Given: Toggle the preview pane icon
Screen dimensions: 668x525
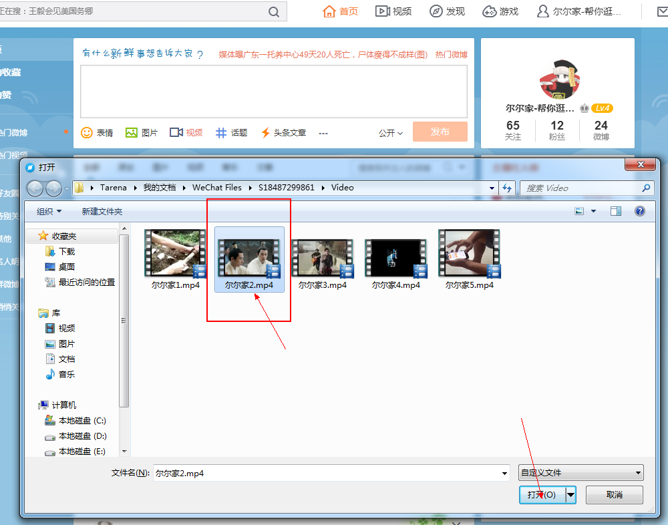Looking at the screenshot, I should click(616, 211).
